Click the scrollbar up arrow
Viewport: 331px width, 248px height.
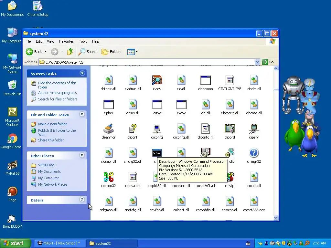[276, 68]
